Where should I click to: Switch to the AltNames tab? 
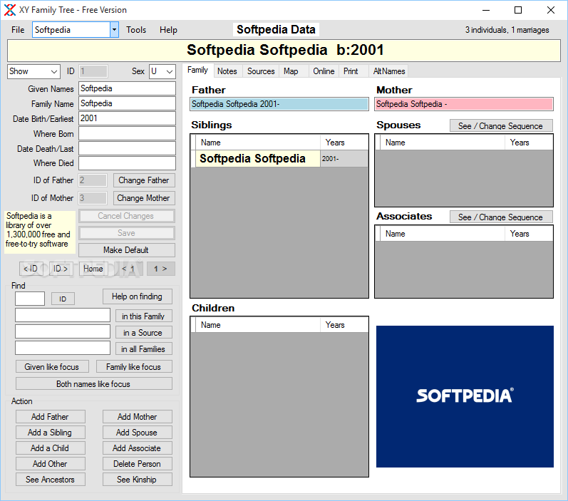tap(389, 71)
